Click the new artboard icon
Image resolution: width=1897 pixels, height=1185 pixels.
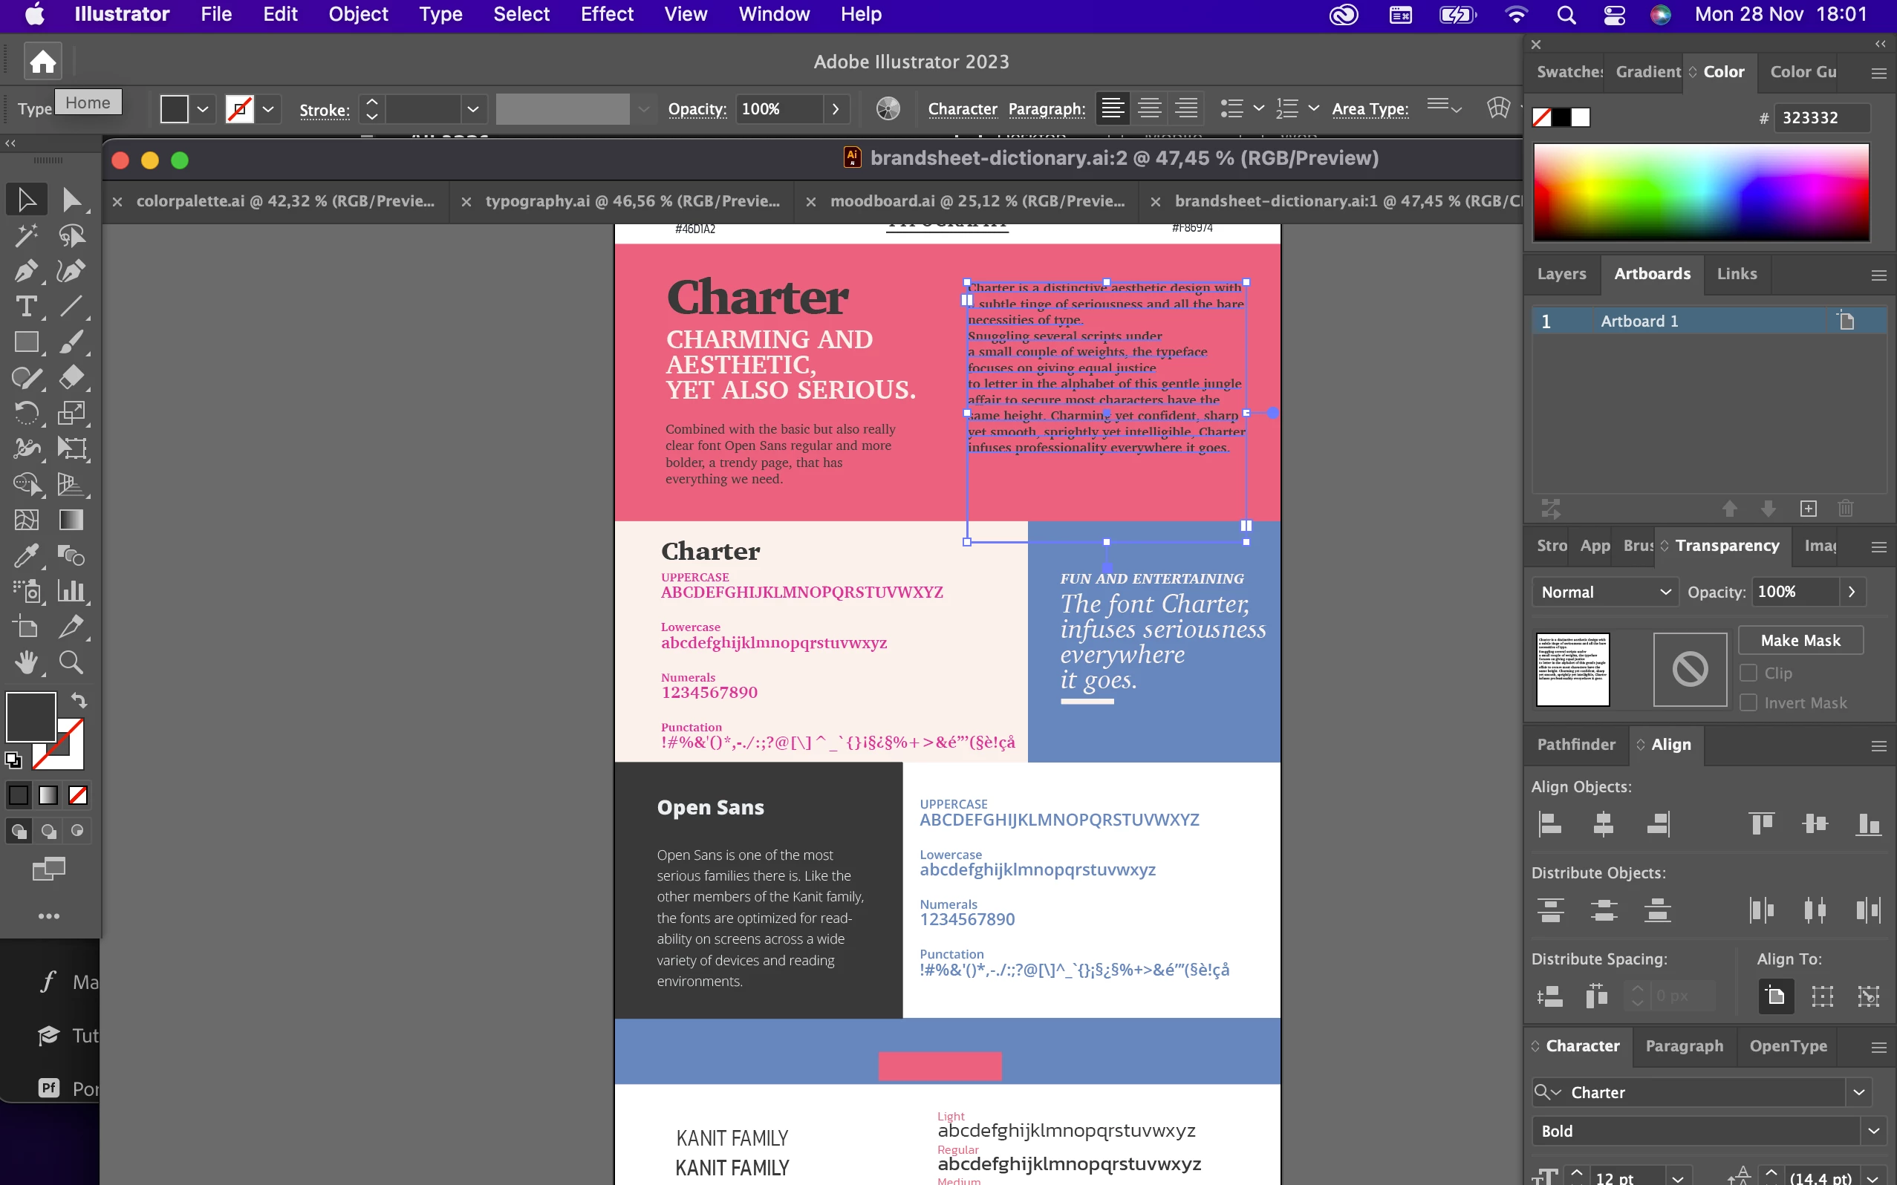(x=1808, y=509)
